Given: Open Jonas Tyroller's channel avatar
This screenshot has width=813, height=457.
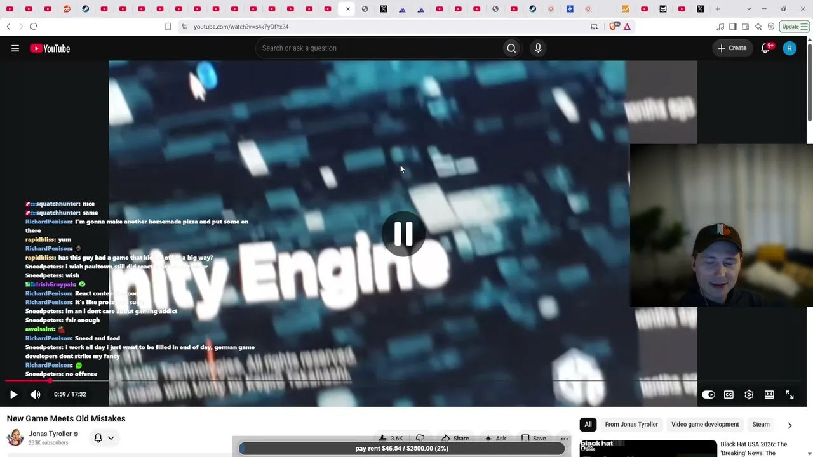Looking at the screenshot, I should (x=15, y=437).
